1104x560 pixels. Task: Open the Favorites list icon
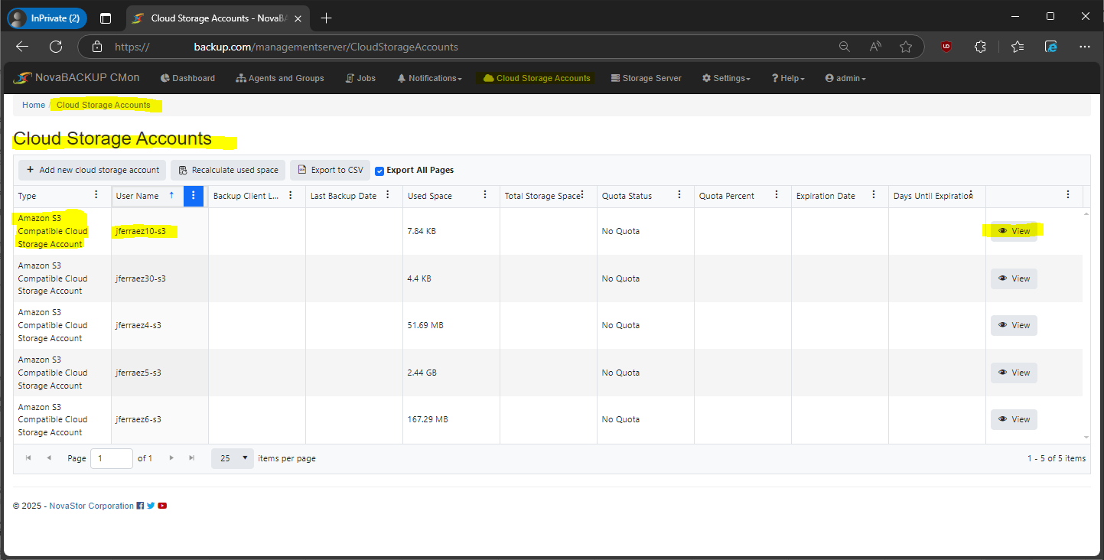point(1017,47)
